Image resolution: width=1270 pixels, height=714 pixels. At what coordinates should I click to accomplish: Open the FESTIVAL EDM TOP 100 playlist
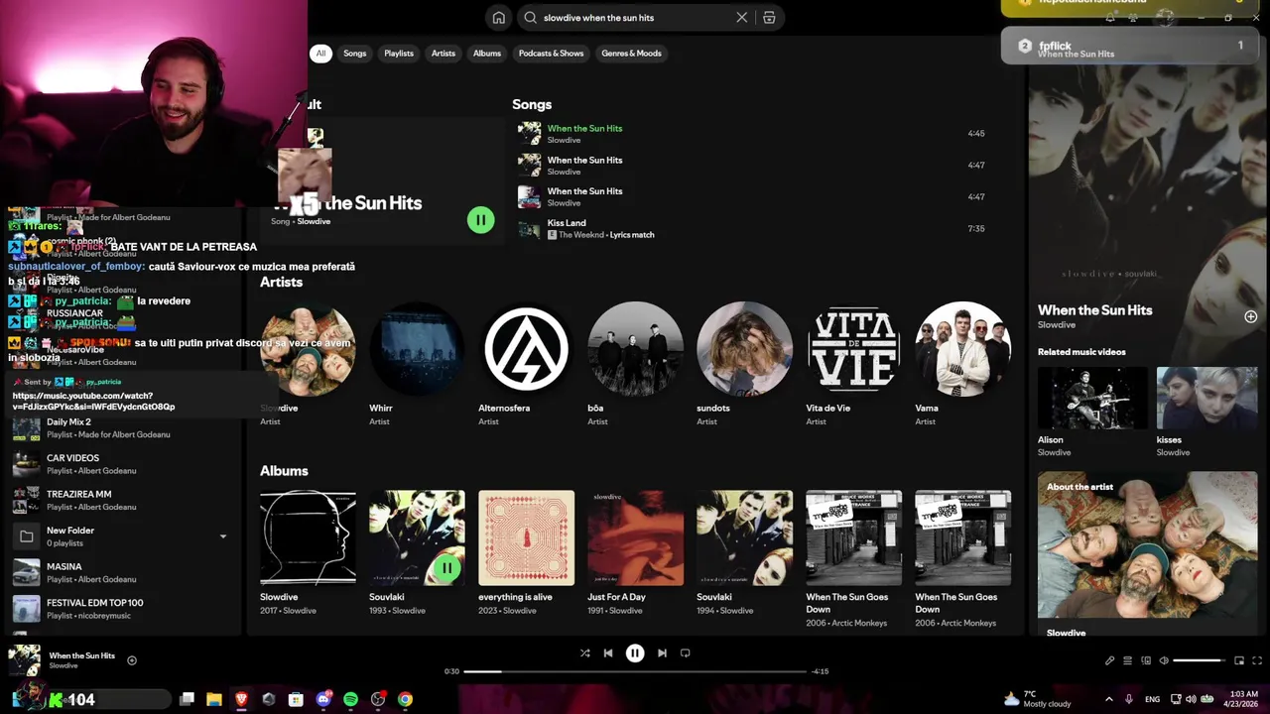coord(124,608)
